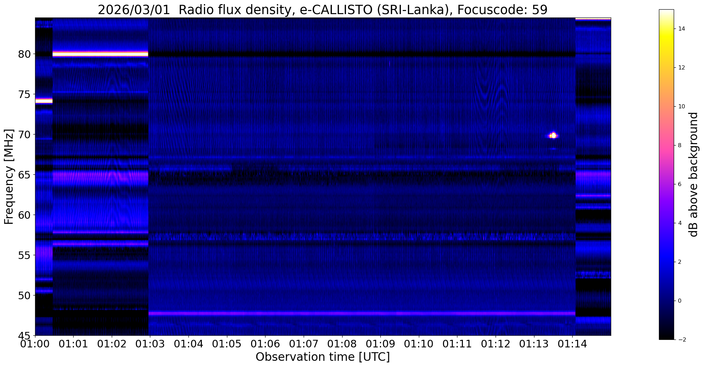The height and width of the screenshot is (367, 704).
Task: Click the 01:14 time tick label
Action: click(572, 344)
